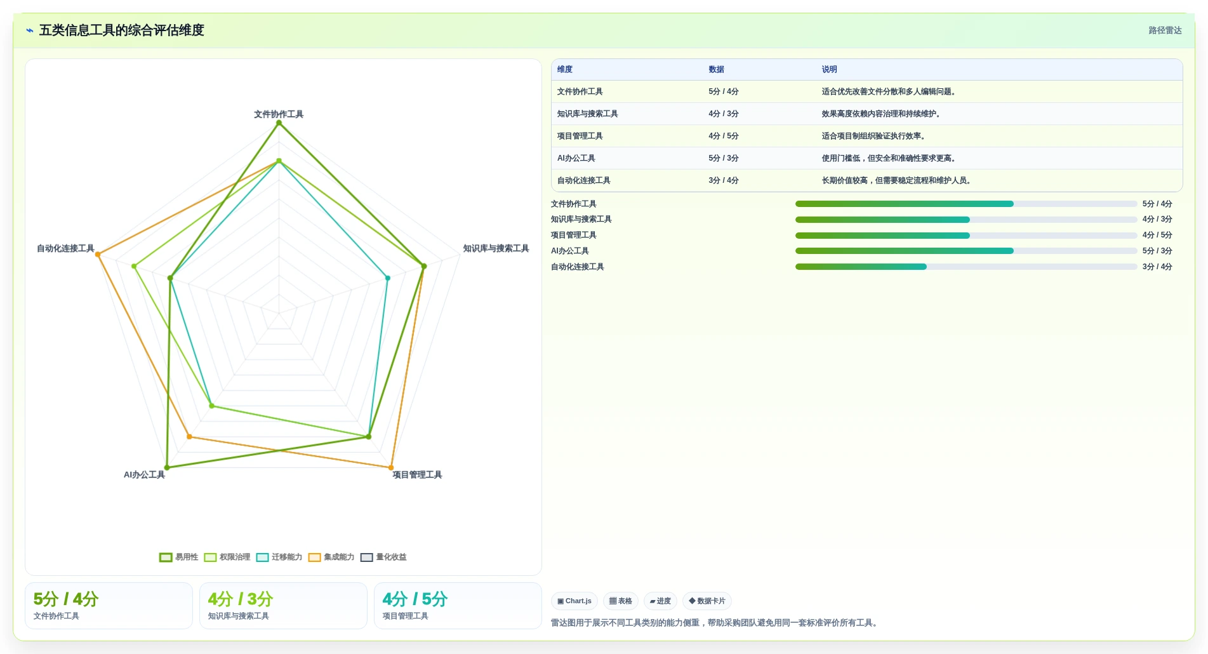Toggle the 权限治理 legend series
This screenshot has width=1208, height=654.
[x=227, y=557]
